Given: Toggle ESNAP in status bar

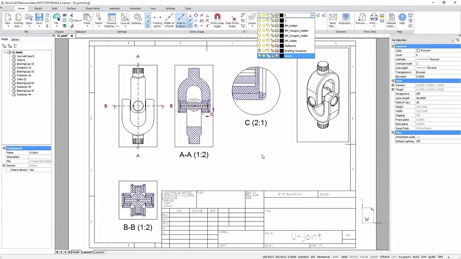Looking at the screenshot, I should pos(374,257).
